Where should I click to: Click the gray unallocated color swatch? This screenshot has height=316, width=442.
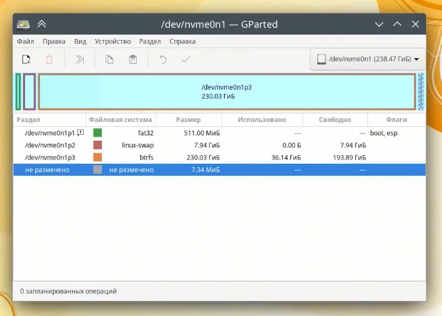(x=98, y=170)
